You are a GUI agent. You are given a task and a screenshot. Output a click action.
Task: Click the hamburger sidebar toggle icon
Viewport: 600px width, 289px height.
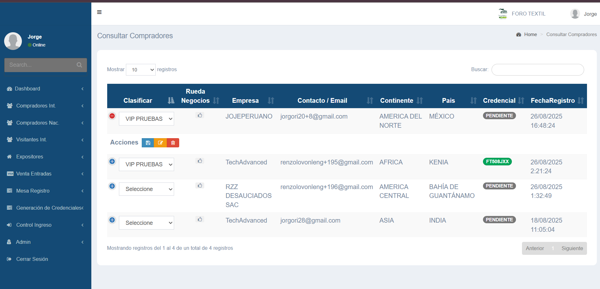pyautogui.click(x=99, y=12)
